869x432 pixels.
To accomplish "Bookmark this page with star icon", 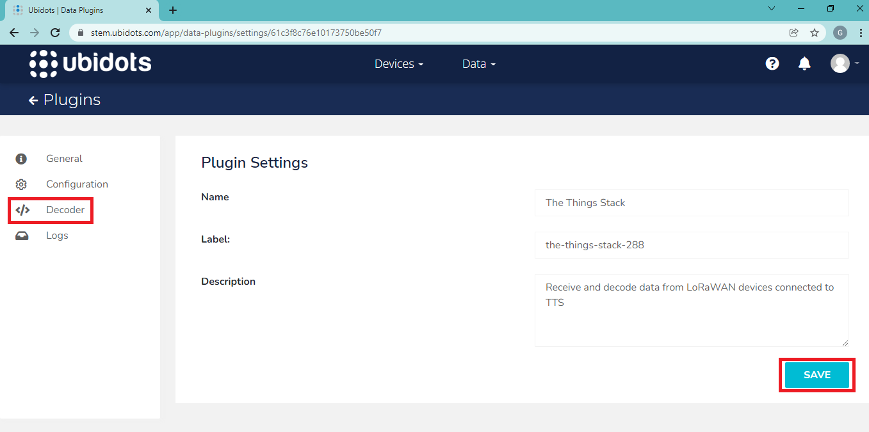I will point(815,33).
